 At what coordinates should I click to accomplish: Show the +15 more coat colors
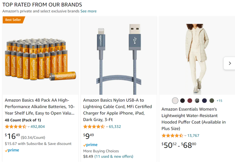click(x=219, y=101)
